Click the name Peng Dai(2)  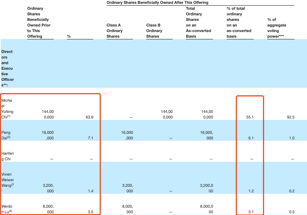(x=6, y=135)
